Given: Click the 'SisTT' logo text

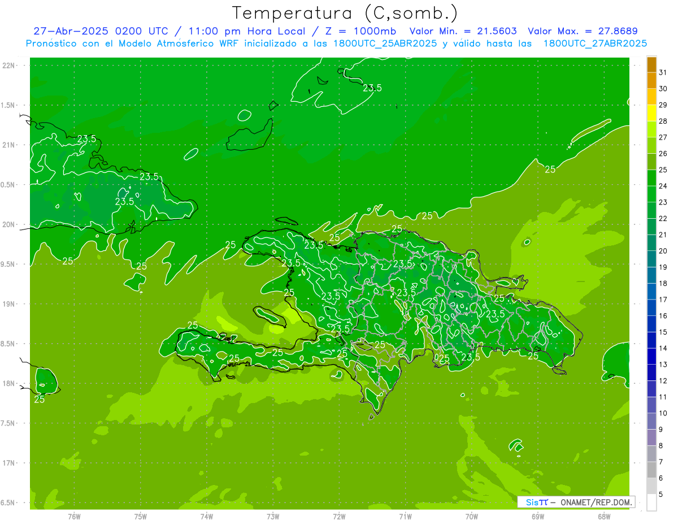Looking at the screenshot, I should click(537, 502).
